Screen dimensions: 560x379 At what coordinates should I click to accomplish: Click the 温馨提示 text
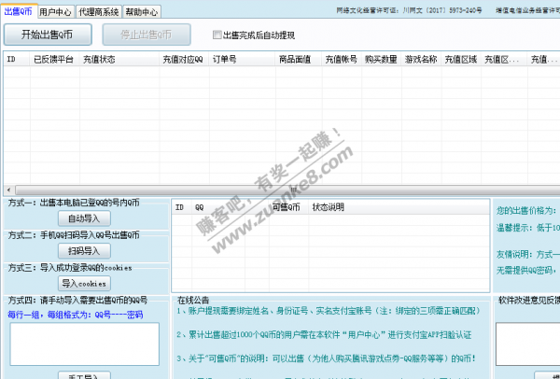(528, 228)
